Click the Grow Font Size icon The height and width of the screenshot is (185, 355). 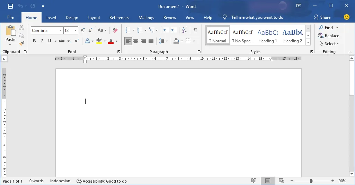point(82,31)
